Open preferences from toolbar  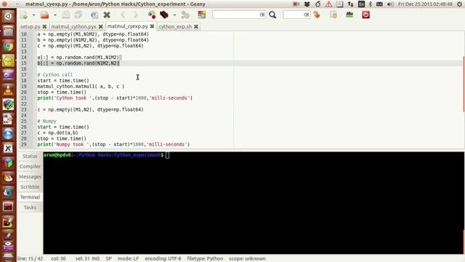tap(349, 15)
